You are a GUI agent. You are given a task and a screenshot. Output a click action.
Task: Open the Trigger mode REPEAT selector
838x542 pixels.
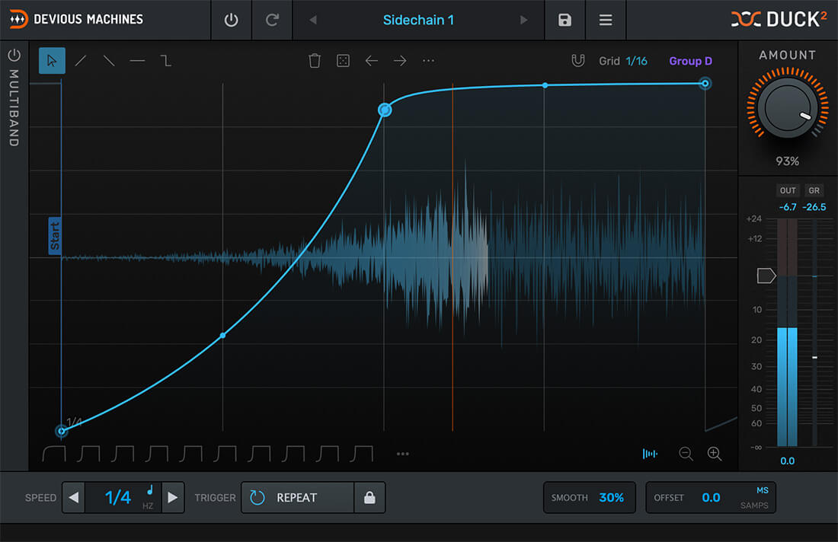click(x=297, y=497)
